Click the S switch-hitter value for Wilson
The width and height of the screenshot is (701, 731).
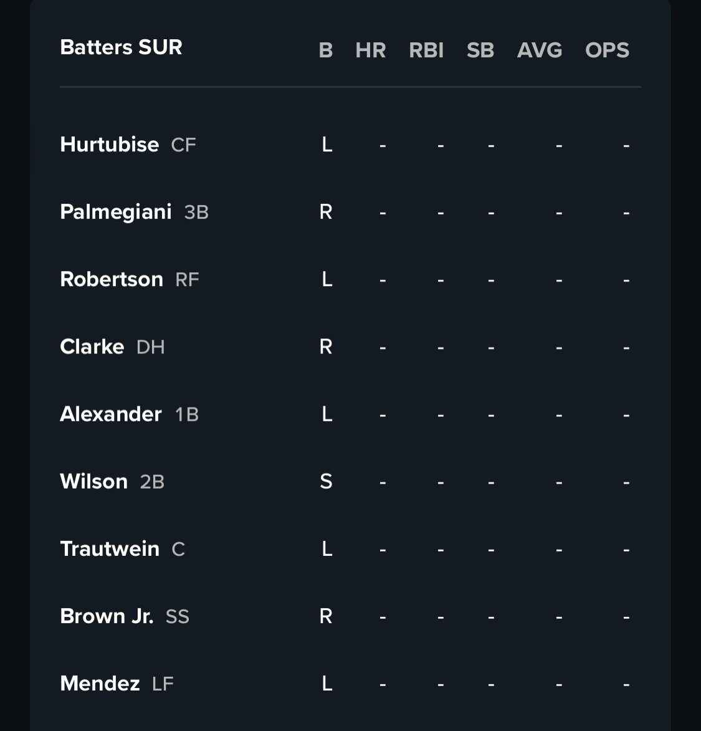[x=326, y=481]
